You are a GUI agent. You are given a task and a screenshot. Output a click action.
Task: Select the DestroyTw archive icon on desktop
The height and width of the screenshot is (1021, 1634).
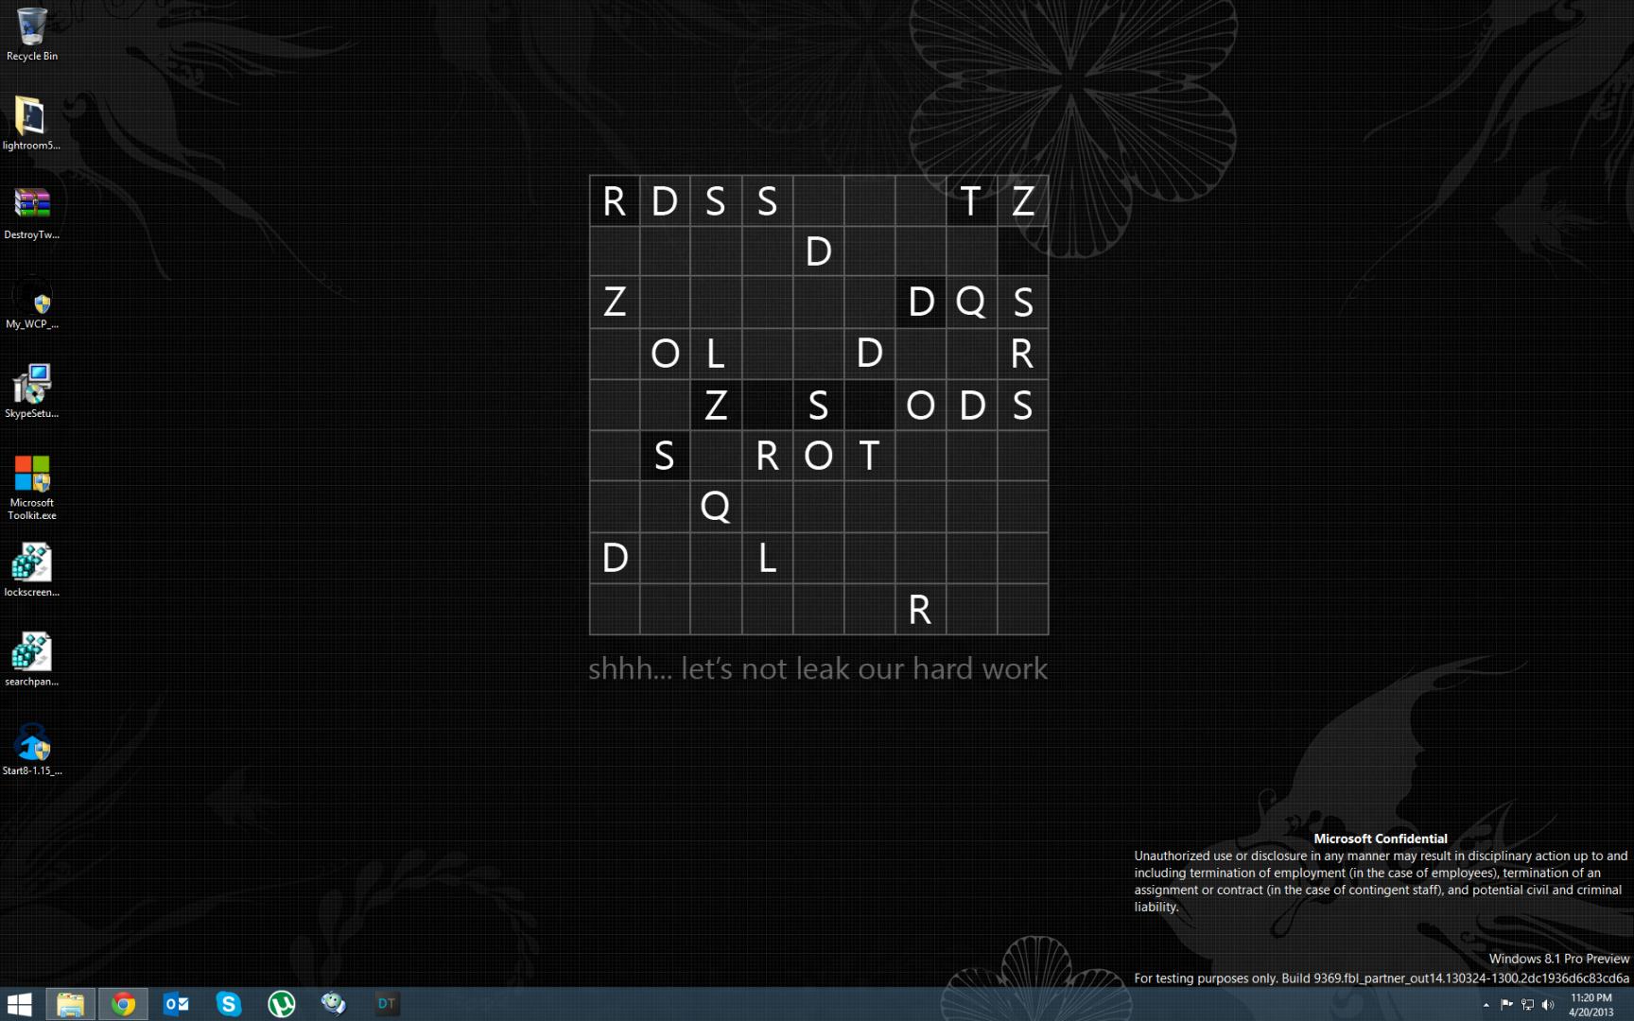[31, 213]
